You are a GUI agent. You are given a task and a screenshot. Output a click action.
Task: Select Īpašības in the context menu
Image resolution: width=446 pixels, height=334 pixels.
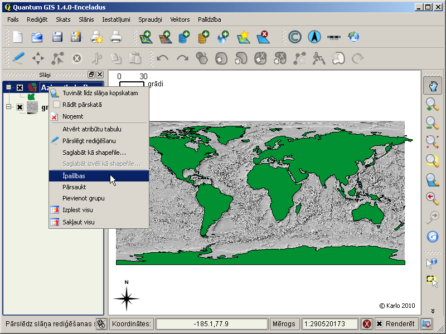click(x=99, y=176)
